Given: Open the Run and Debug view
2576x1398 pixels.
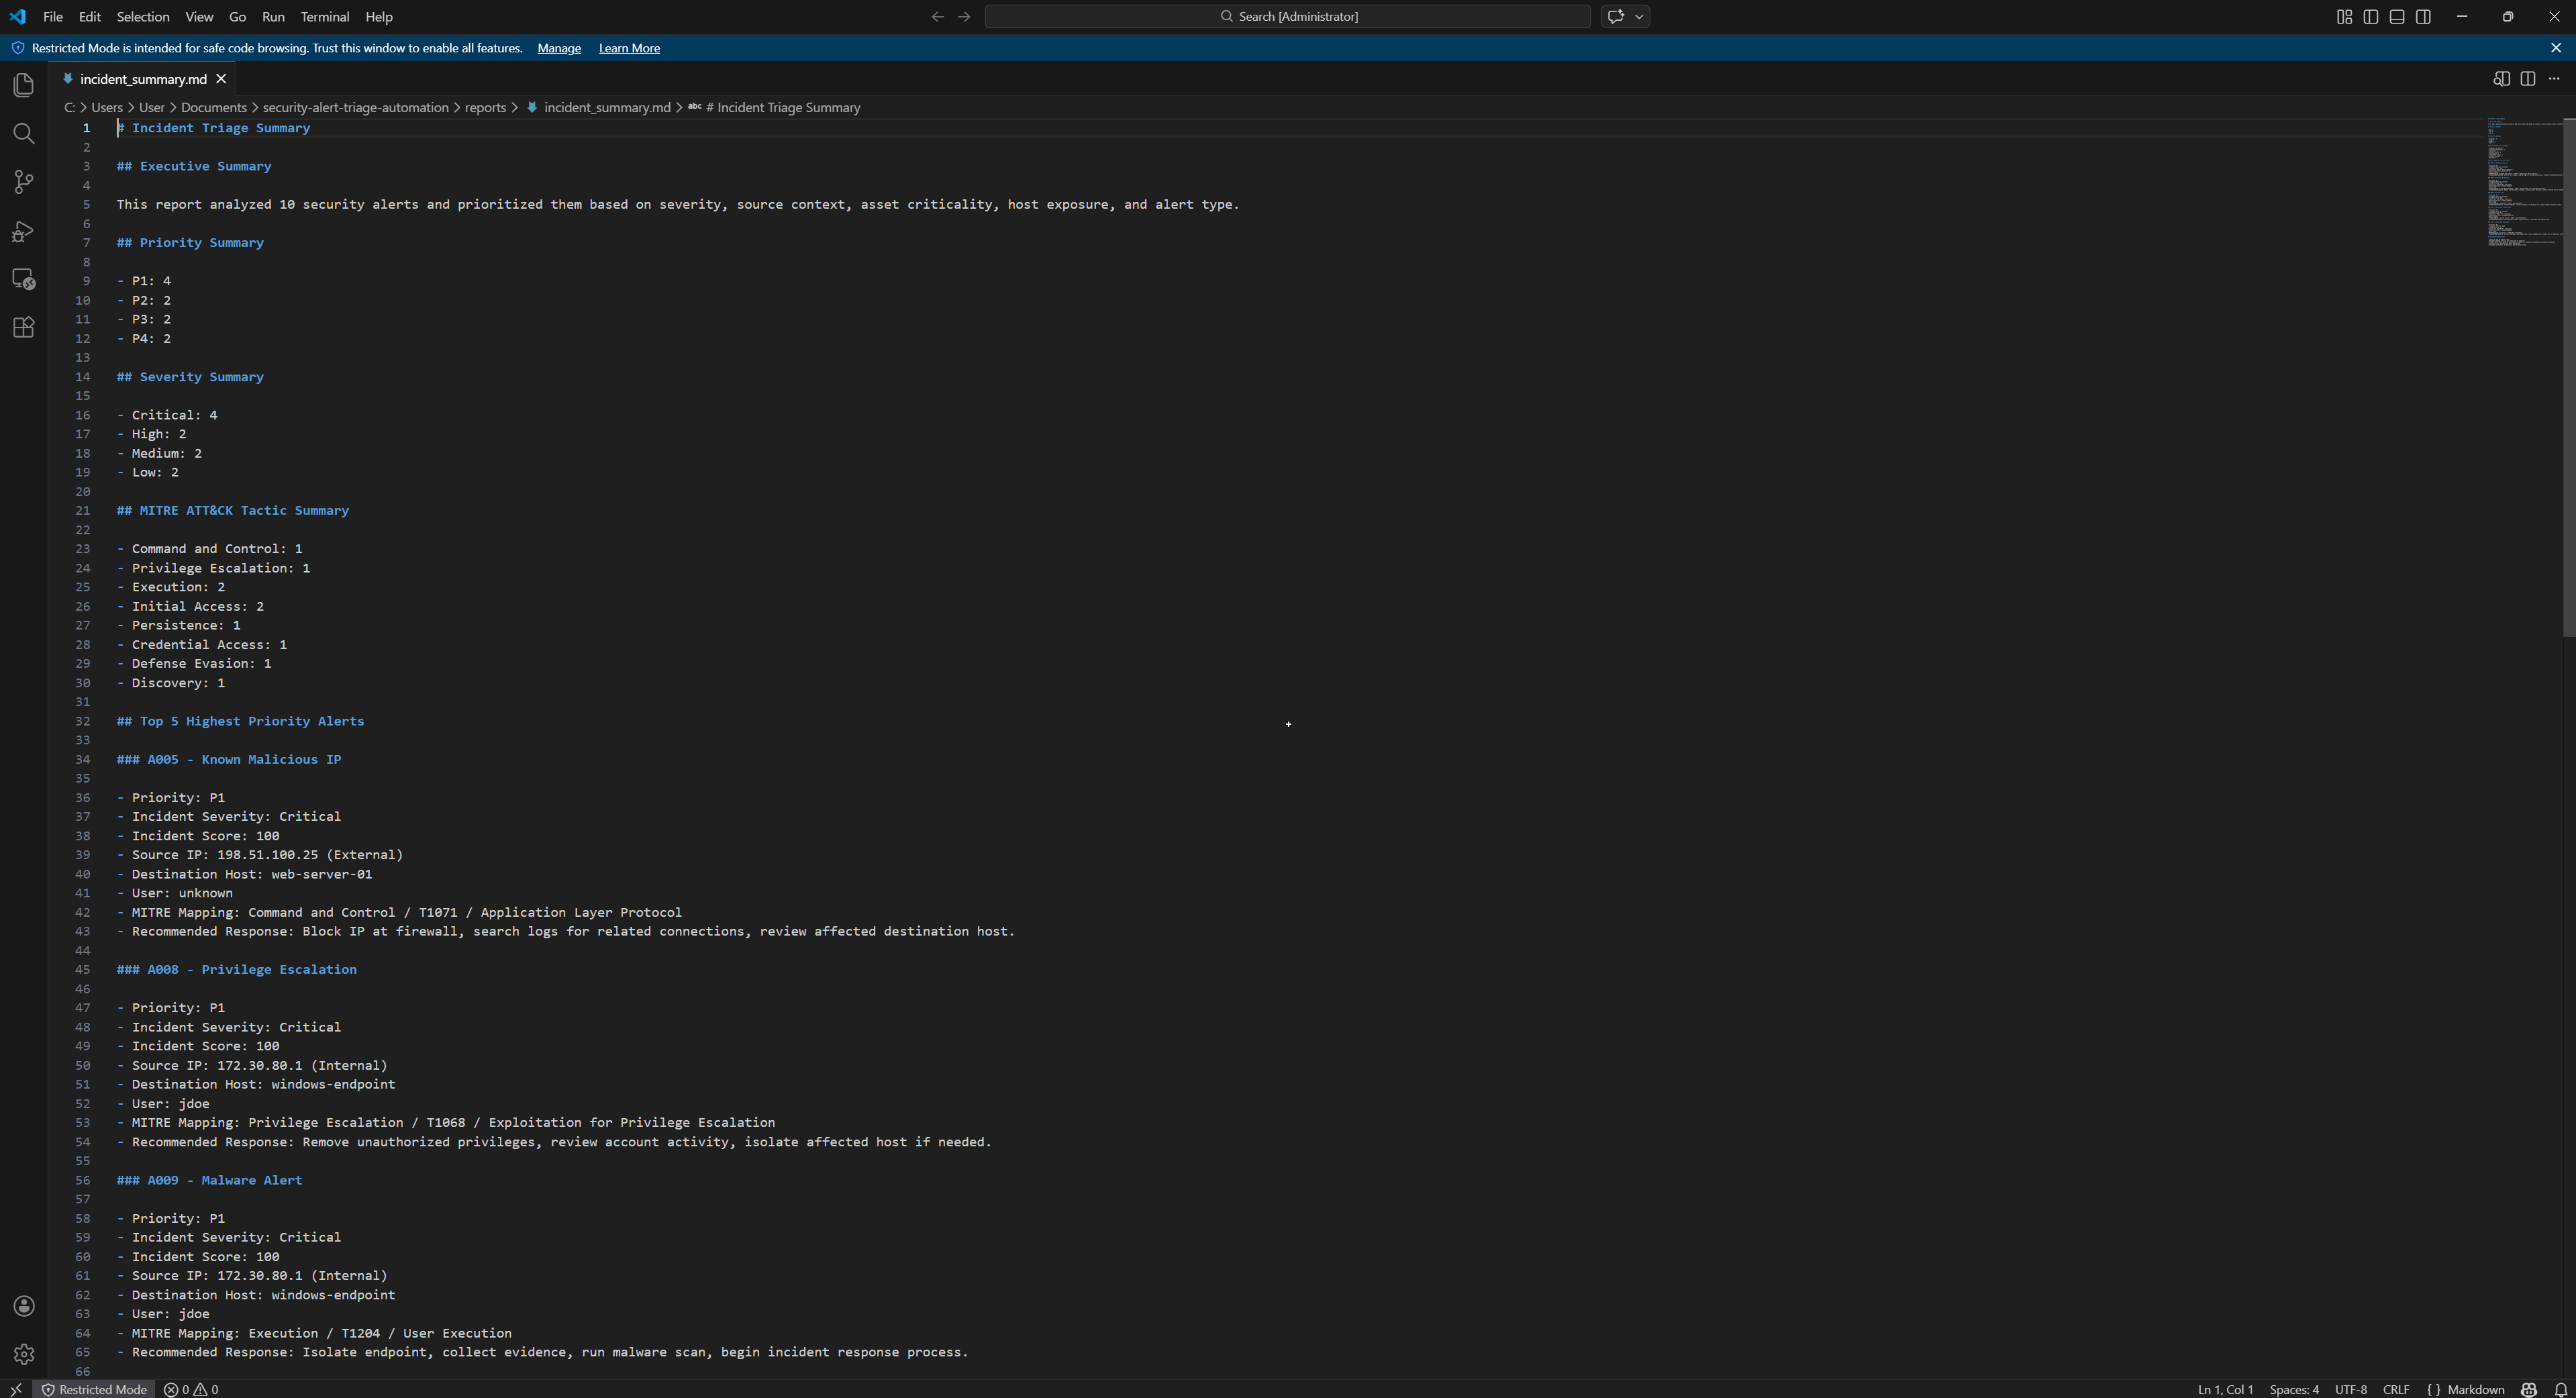Looking at the screenshot, I should (x=24, y=231).
